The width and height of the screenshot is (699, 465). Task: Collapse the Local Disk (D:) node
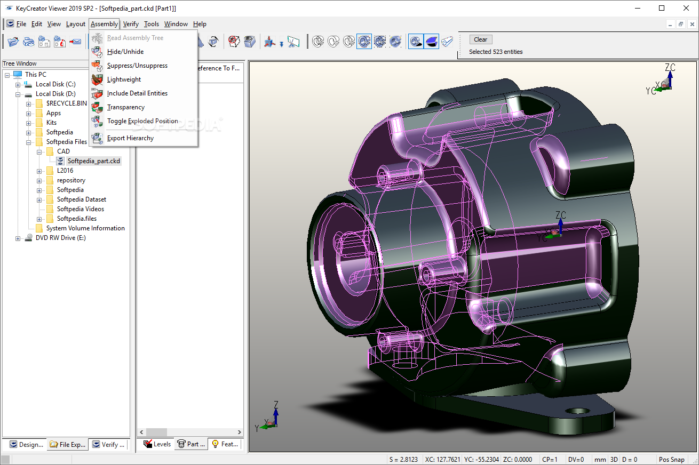(x=18, y=94)
